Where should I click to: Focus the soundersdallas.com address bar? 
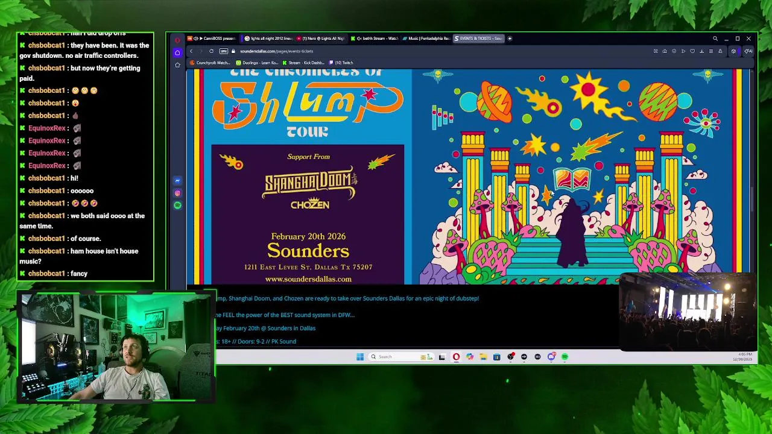coord(277,51)
